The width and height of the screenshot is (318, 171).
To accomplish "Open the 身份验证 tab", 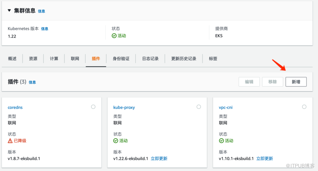I will [121, 59].
